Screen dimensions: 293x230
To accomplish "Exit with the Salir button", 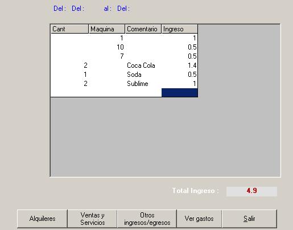I will click(x=249, y=219).
